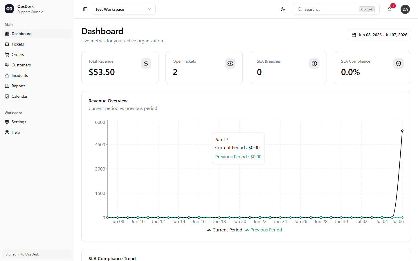Image resolution: width=418 pixels, height=261 pixels.
Task: Open the Test Workspace dropdown
Action: (x=124, y=9)
